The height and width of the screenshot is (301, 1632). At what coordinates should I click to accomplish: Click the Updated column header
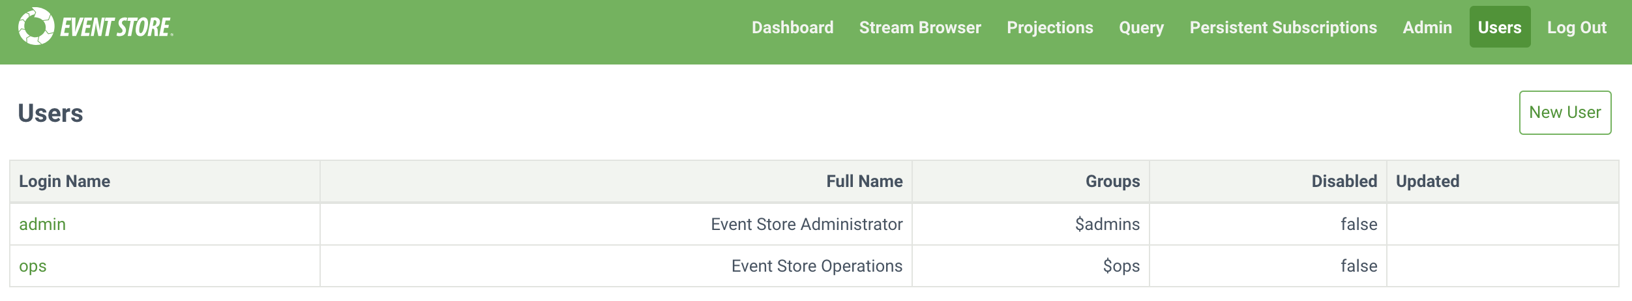click(x=1427, y=181)
